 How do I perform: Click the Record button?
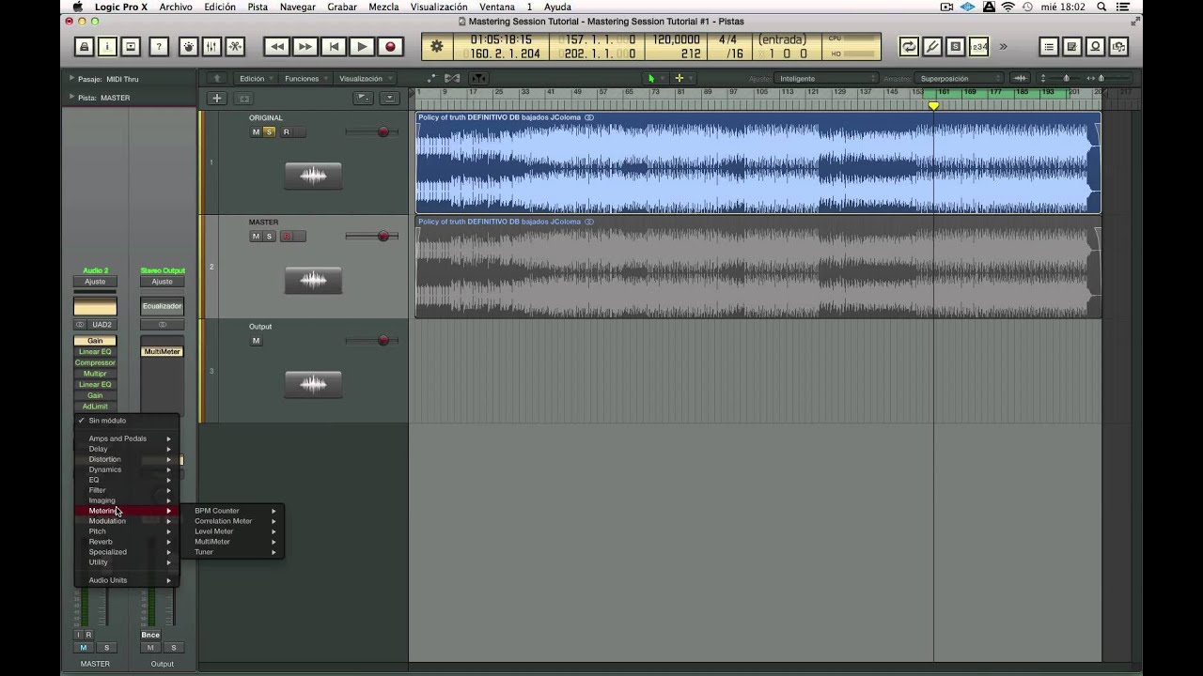point(390,46)
